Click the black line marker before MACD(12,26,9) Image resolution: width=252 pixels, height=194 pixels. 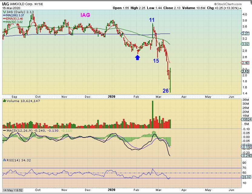5,130
